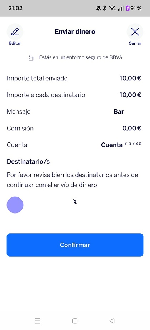Viewport: 150px width, 330px height.
Task: Tap the Comisión 0,00 € value
Action: [132, 128]
